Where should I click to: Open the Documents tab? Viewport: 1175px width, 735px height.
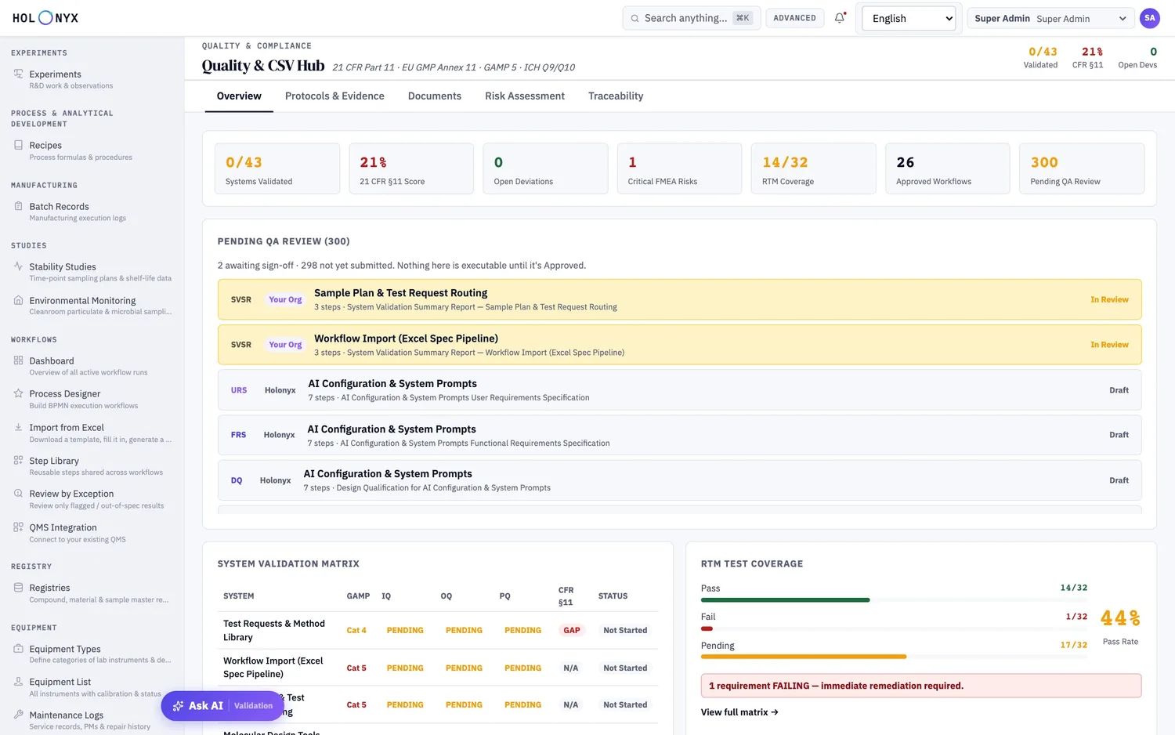point(435,96)
